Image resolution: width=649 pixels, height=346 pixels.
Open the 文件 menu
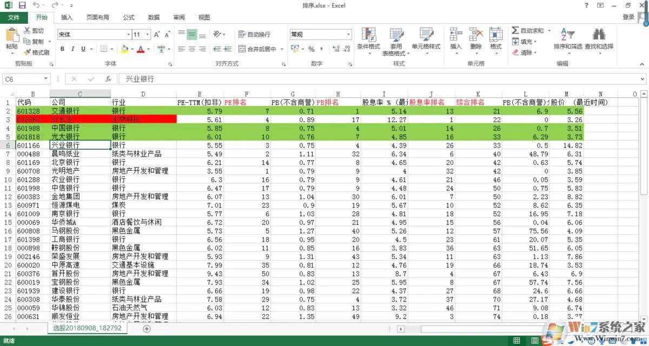15,17
